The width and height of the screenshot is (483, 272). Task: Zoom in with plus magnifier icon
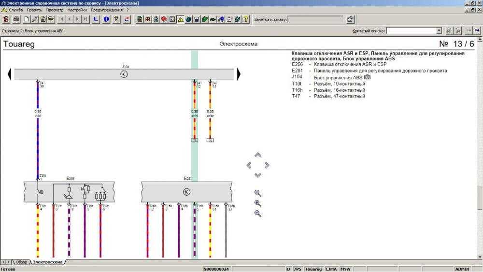[258, 203]
